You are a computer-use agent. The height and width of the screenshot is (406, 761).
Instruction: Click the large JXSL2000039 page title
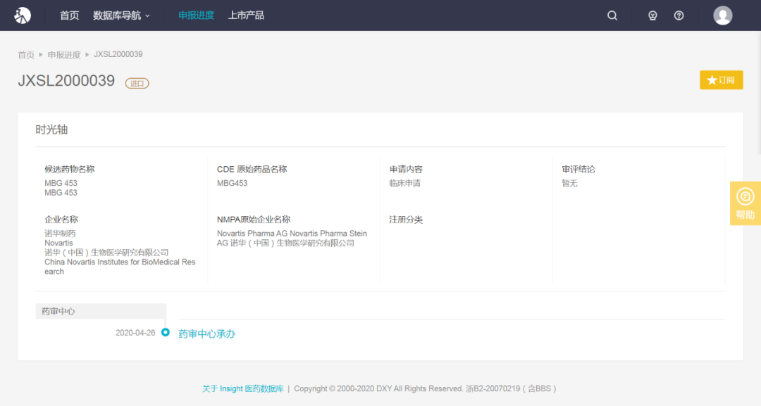click(x=66, y=80)
